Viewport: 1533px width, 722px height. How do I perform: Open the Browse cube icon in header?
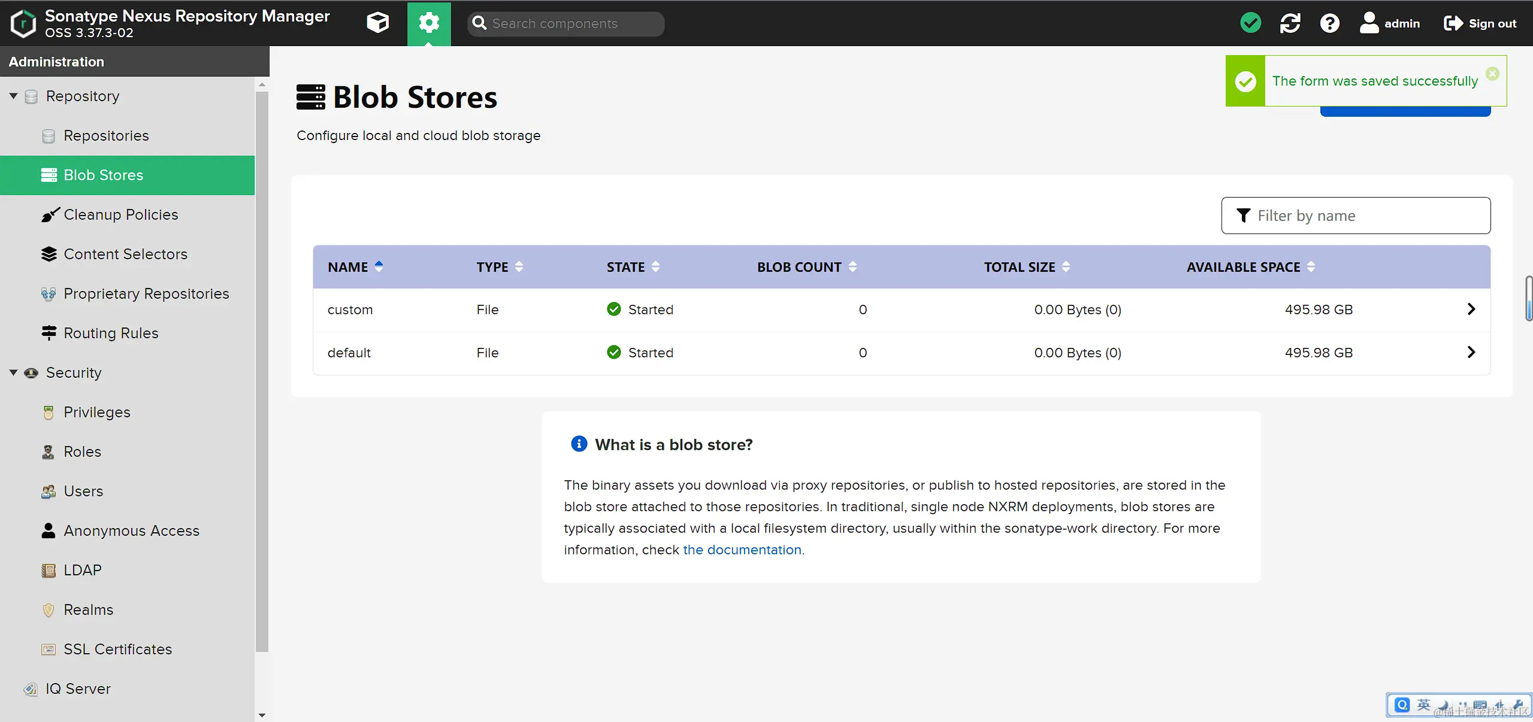377,23
